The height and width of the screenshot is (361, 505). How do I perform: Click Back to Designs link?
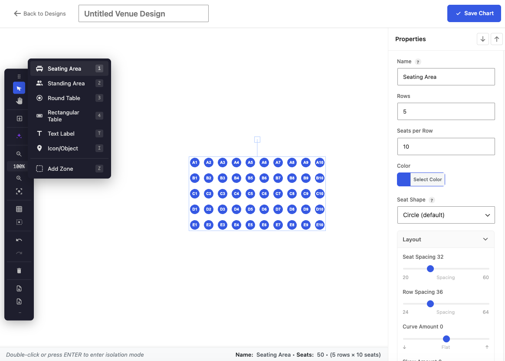coord(39,13)
